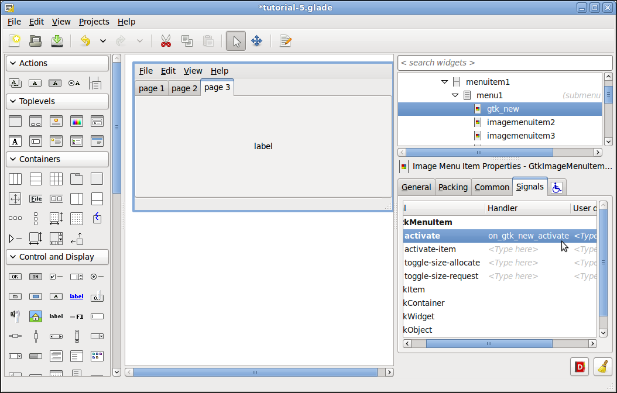Select imagemenuitem2 in the widget tree
The height and width of the screenshot is (393, 617).
500,122
